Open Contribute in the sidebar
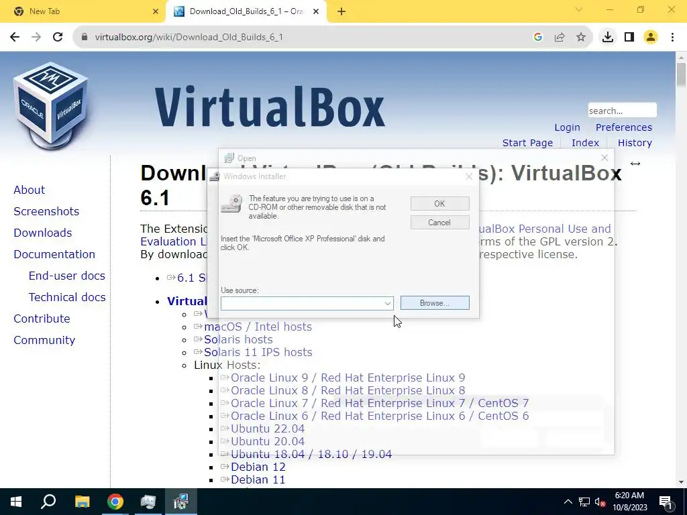Viewport: 687px width, 515px height. point(42,319)
